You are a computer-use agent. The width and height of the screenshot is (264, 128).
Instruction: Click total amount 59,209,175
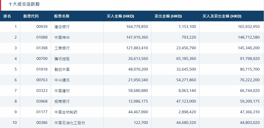(x=250, y=101)
